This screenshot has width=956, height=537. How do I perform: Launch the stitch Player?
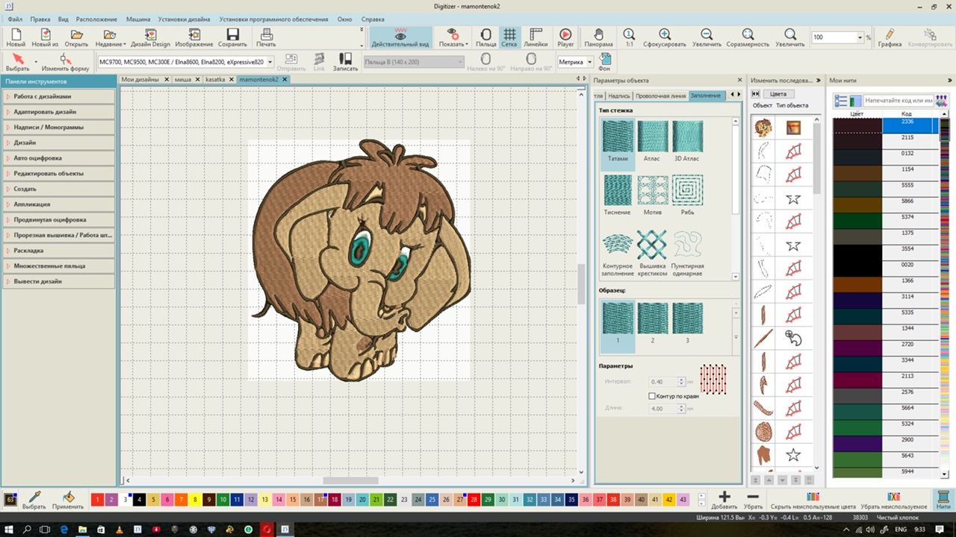click(565, 37)
